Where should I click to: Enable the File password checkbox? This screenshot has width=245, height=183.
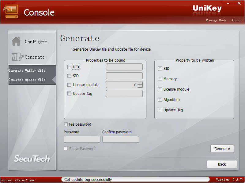click(x=66, y=124)
